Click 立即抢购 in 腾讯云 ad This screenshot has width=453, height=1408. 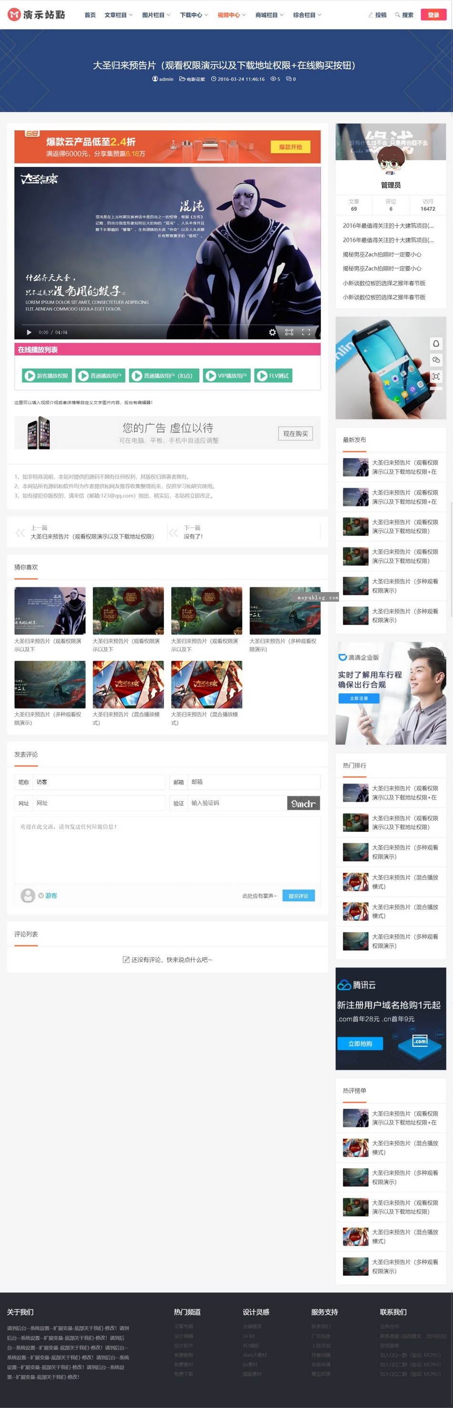pos(360,1043)
